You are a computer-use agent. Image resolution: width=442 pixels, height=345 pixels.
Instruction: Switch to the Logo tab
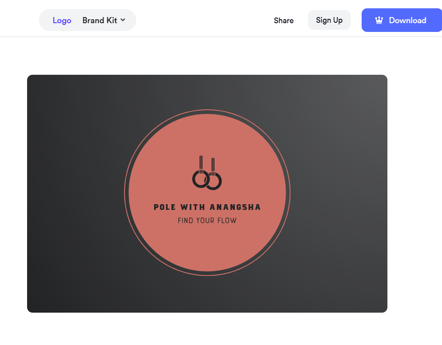(62, 20)
